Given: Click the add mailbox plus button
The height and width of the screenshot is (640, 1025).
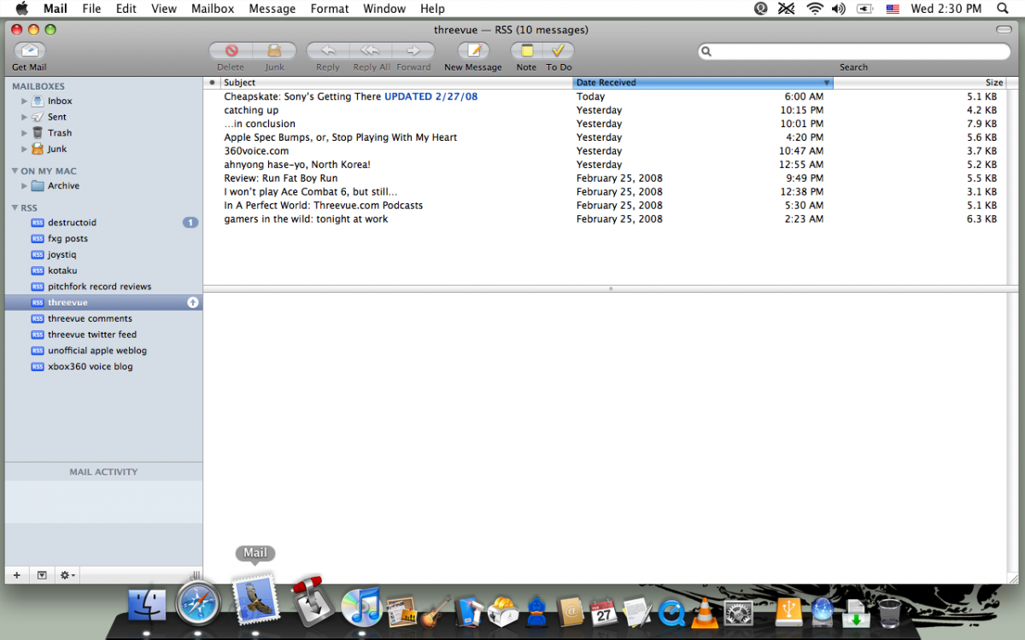Looking at the screenshot, I should tap(16, 576).
